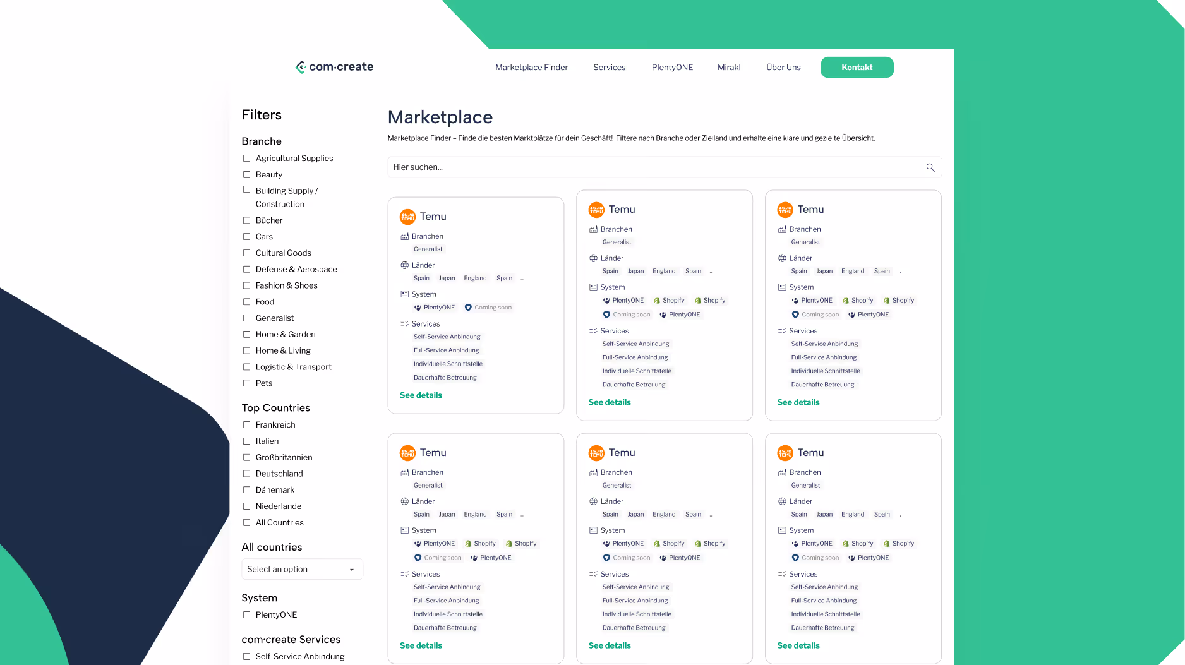This screenshot has width=1185, height=665.
Task: Click England tag in top-right card
Action: 853,272
